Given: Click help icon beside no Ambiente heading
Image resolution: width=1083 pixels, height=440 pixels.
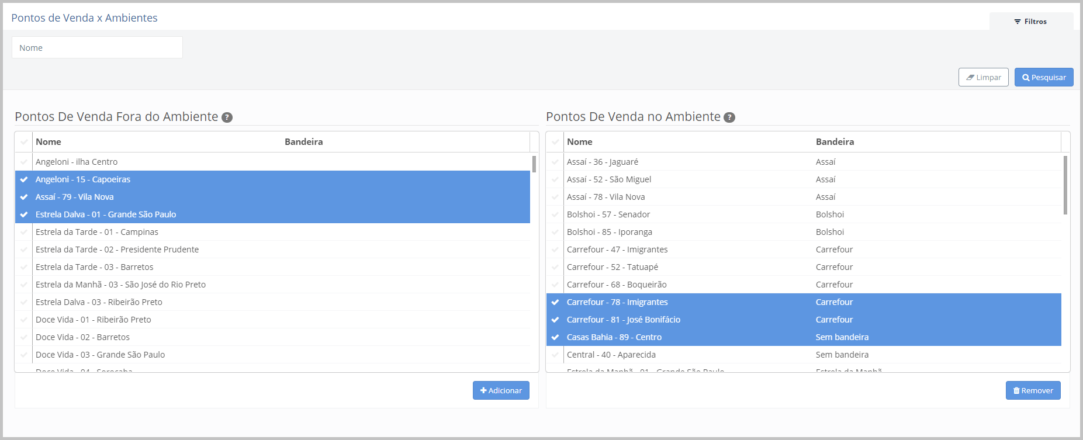Looking at the screenshot, I should [729, 117].
